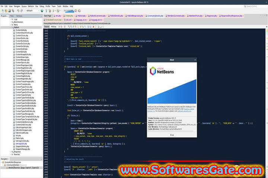Click the first garbage collection profiler icon
The height and width of the screenshot is (178, 268).
click(76, 11)
